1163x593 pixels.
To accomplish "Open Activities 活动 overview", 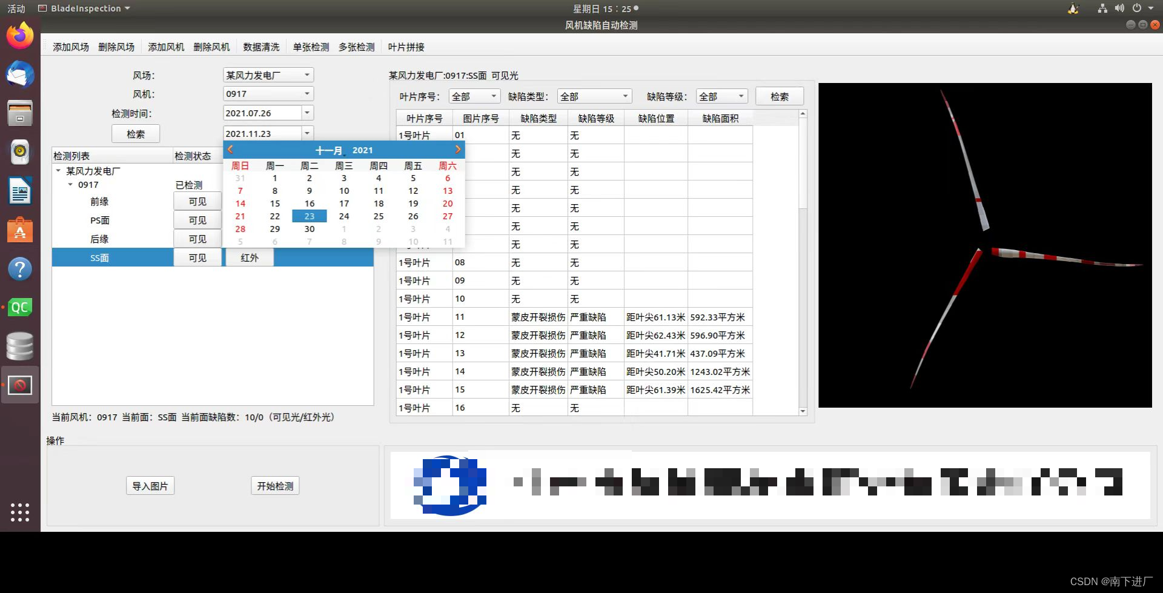I will click(16, 8).
